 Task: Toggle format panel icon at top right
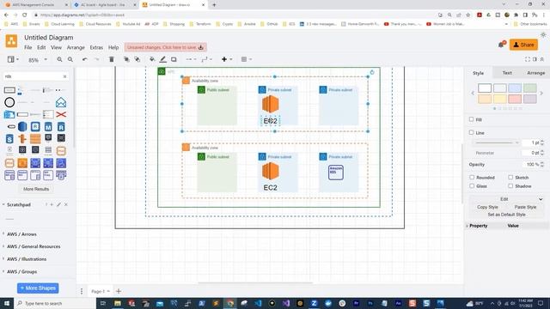(x=535, y=59)
